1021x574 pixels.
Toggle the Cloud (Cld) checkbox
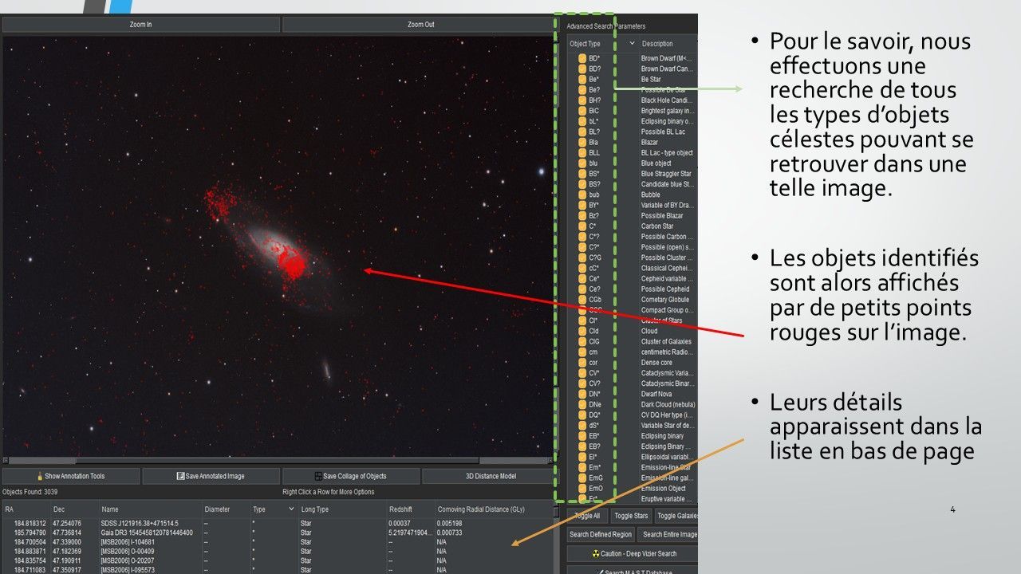pos(582,331)
